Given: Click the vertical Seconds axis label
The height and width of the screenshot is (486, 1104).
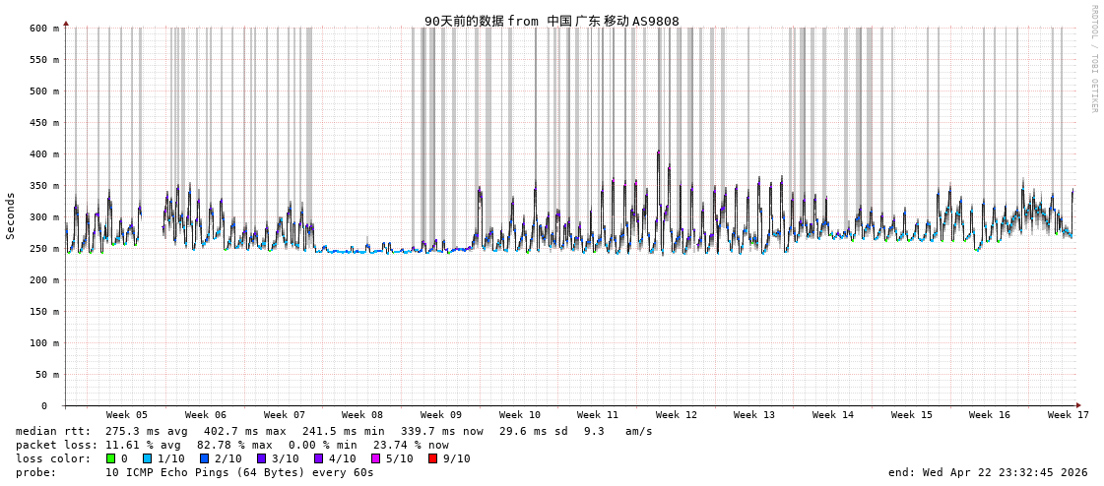Looking at the screenshot, I should coord(11,215).
